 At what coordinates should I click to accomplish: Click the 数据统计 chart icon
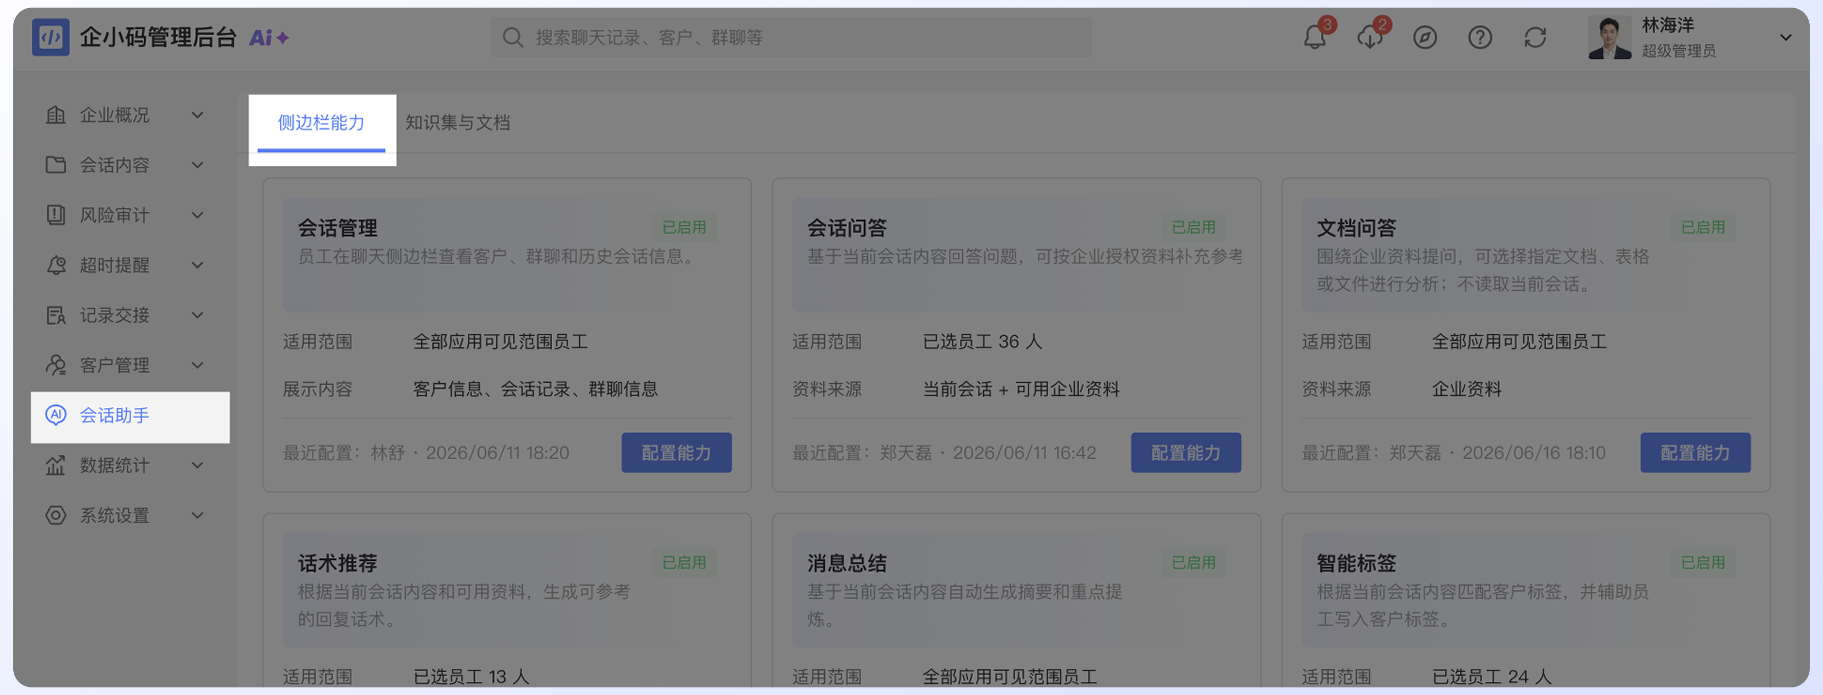[55, 465]
